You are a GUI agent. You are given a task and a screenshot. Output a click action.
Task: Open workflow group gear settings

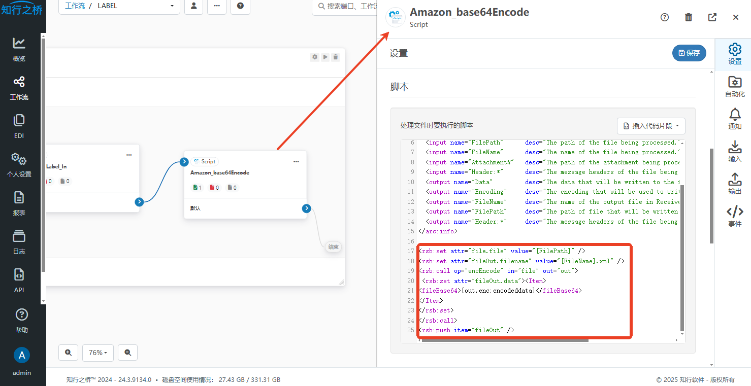pos(315,57)
